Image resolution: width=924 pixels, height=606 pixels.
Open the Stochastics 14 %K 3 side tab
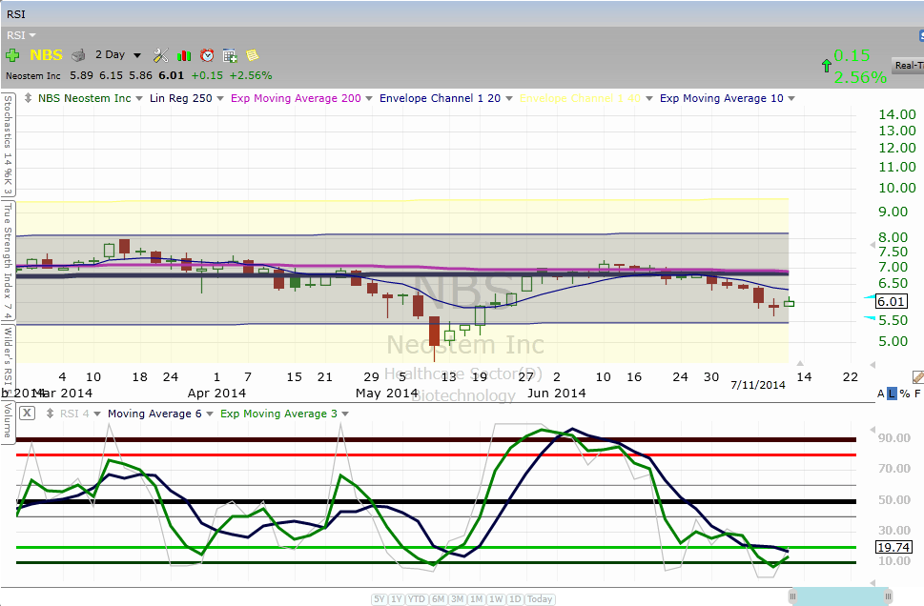[x=8, y=143]
